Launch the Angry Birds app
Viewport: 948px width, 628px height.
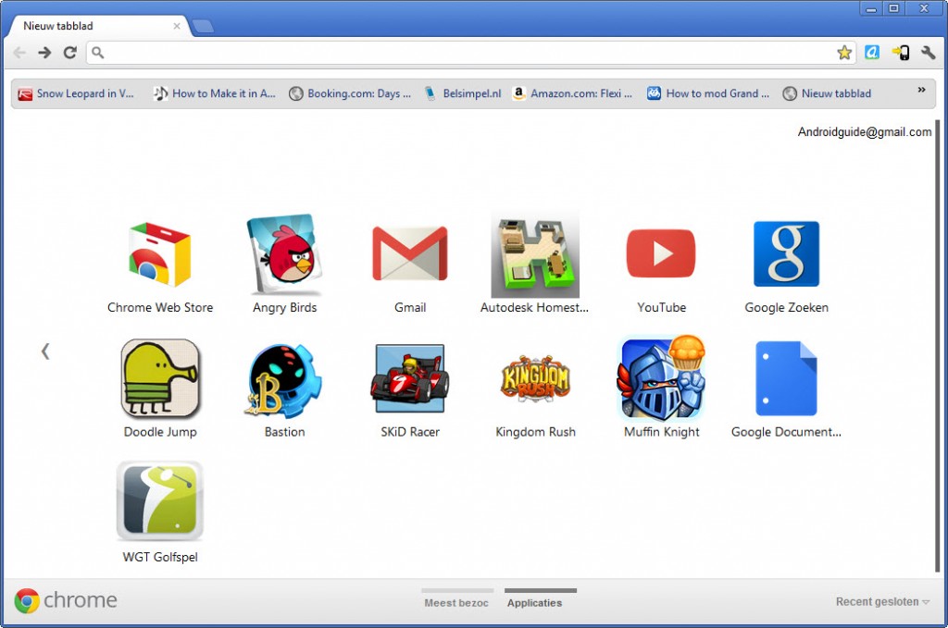[284, 255]
